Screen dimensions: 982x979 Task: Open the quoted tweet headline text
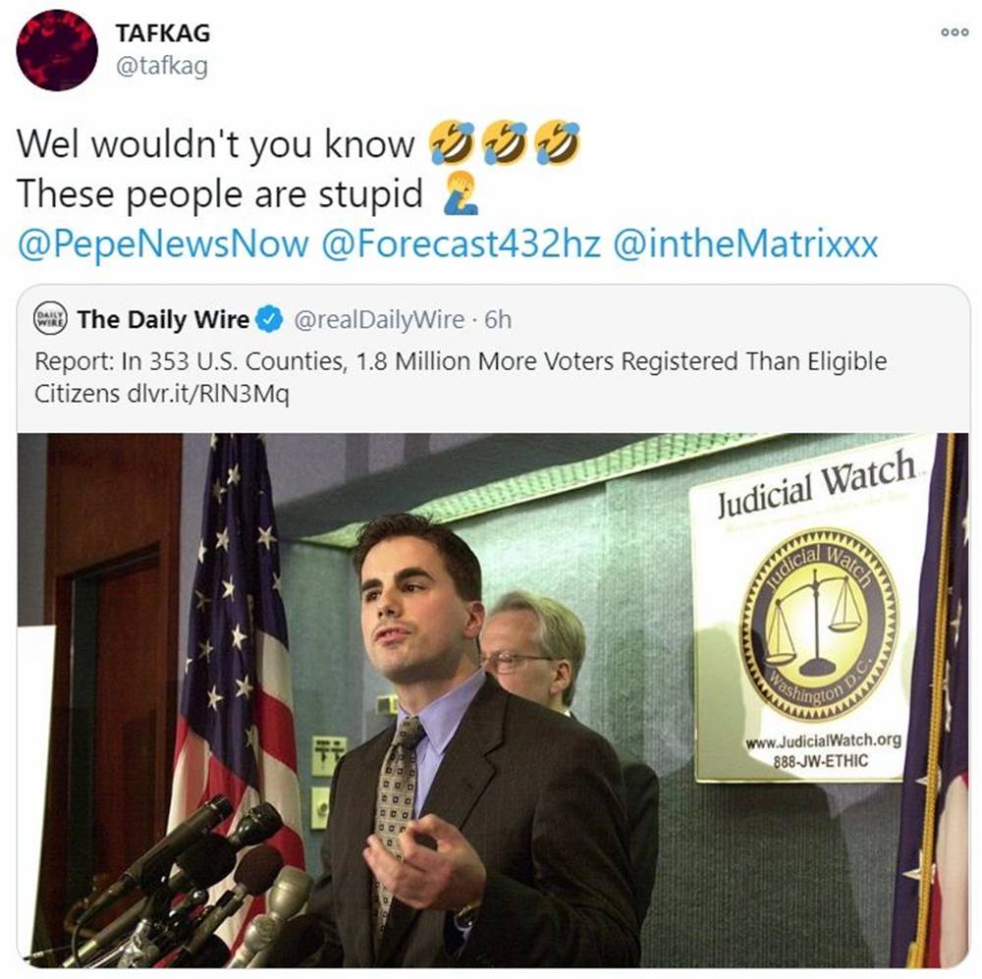click(x=461, y=377)
